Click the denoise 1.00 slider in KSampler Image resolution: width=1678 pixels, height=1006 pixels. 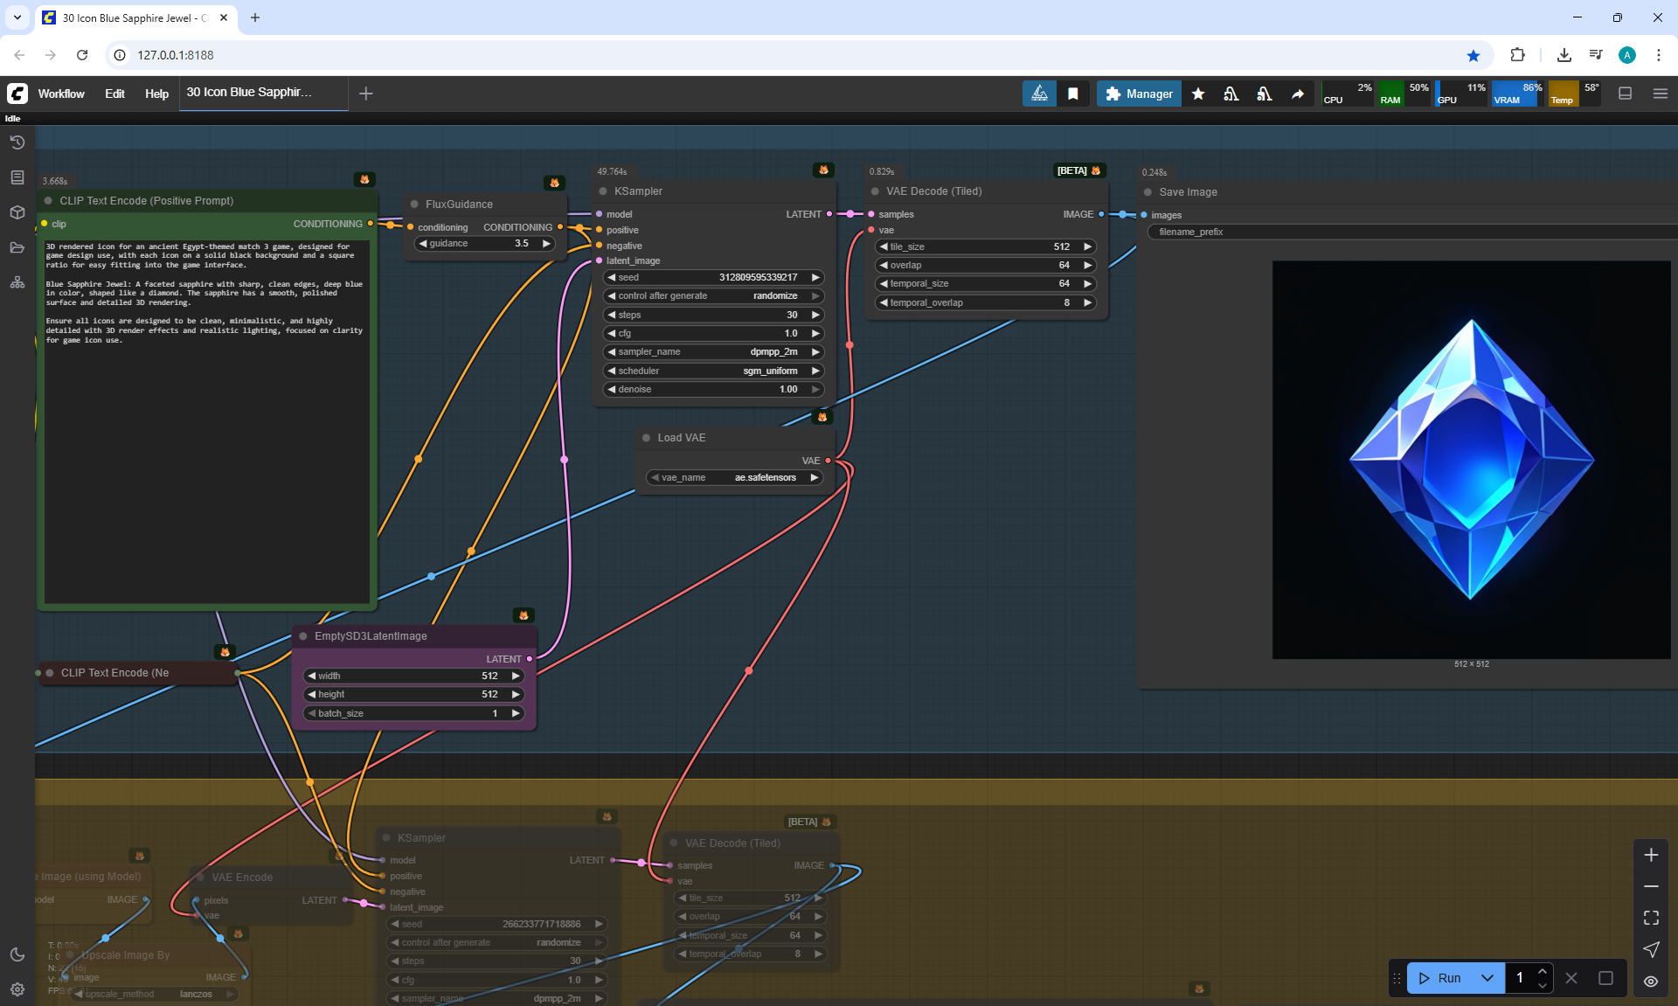(x=712, y=389)
